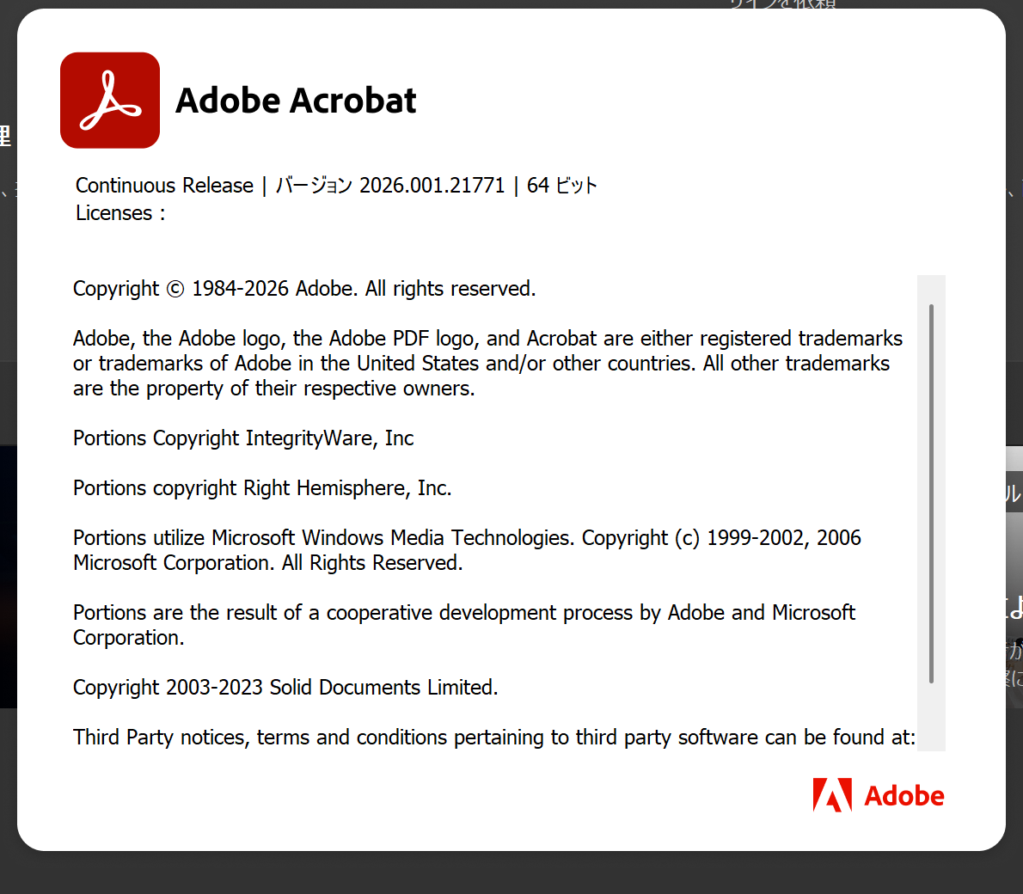Click the "Adobe Acrobat" title heading
The height and width of the screenshot is (894, 1023).
(x=296, y=101)
